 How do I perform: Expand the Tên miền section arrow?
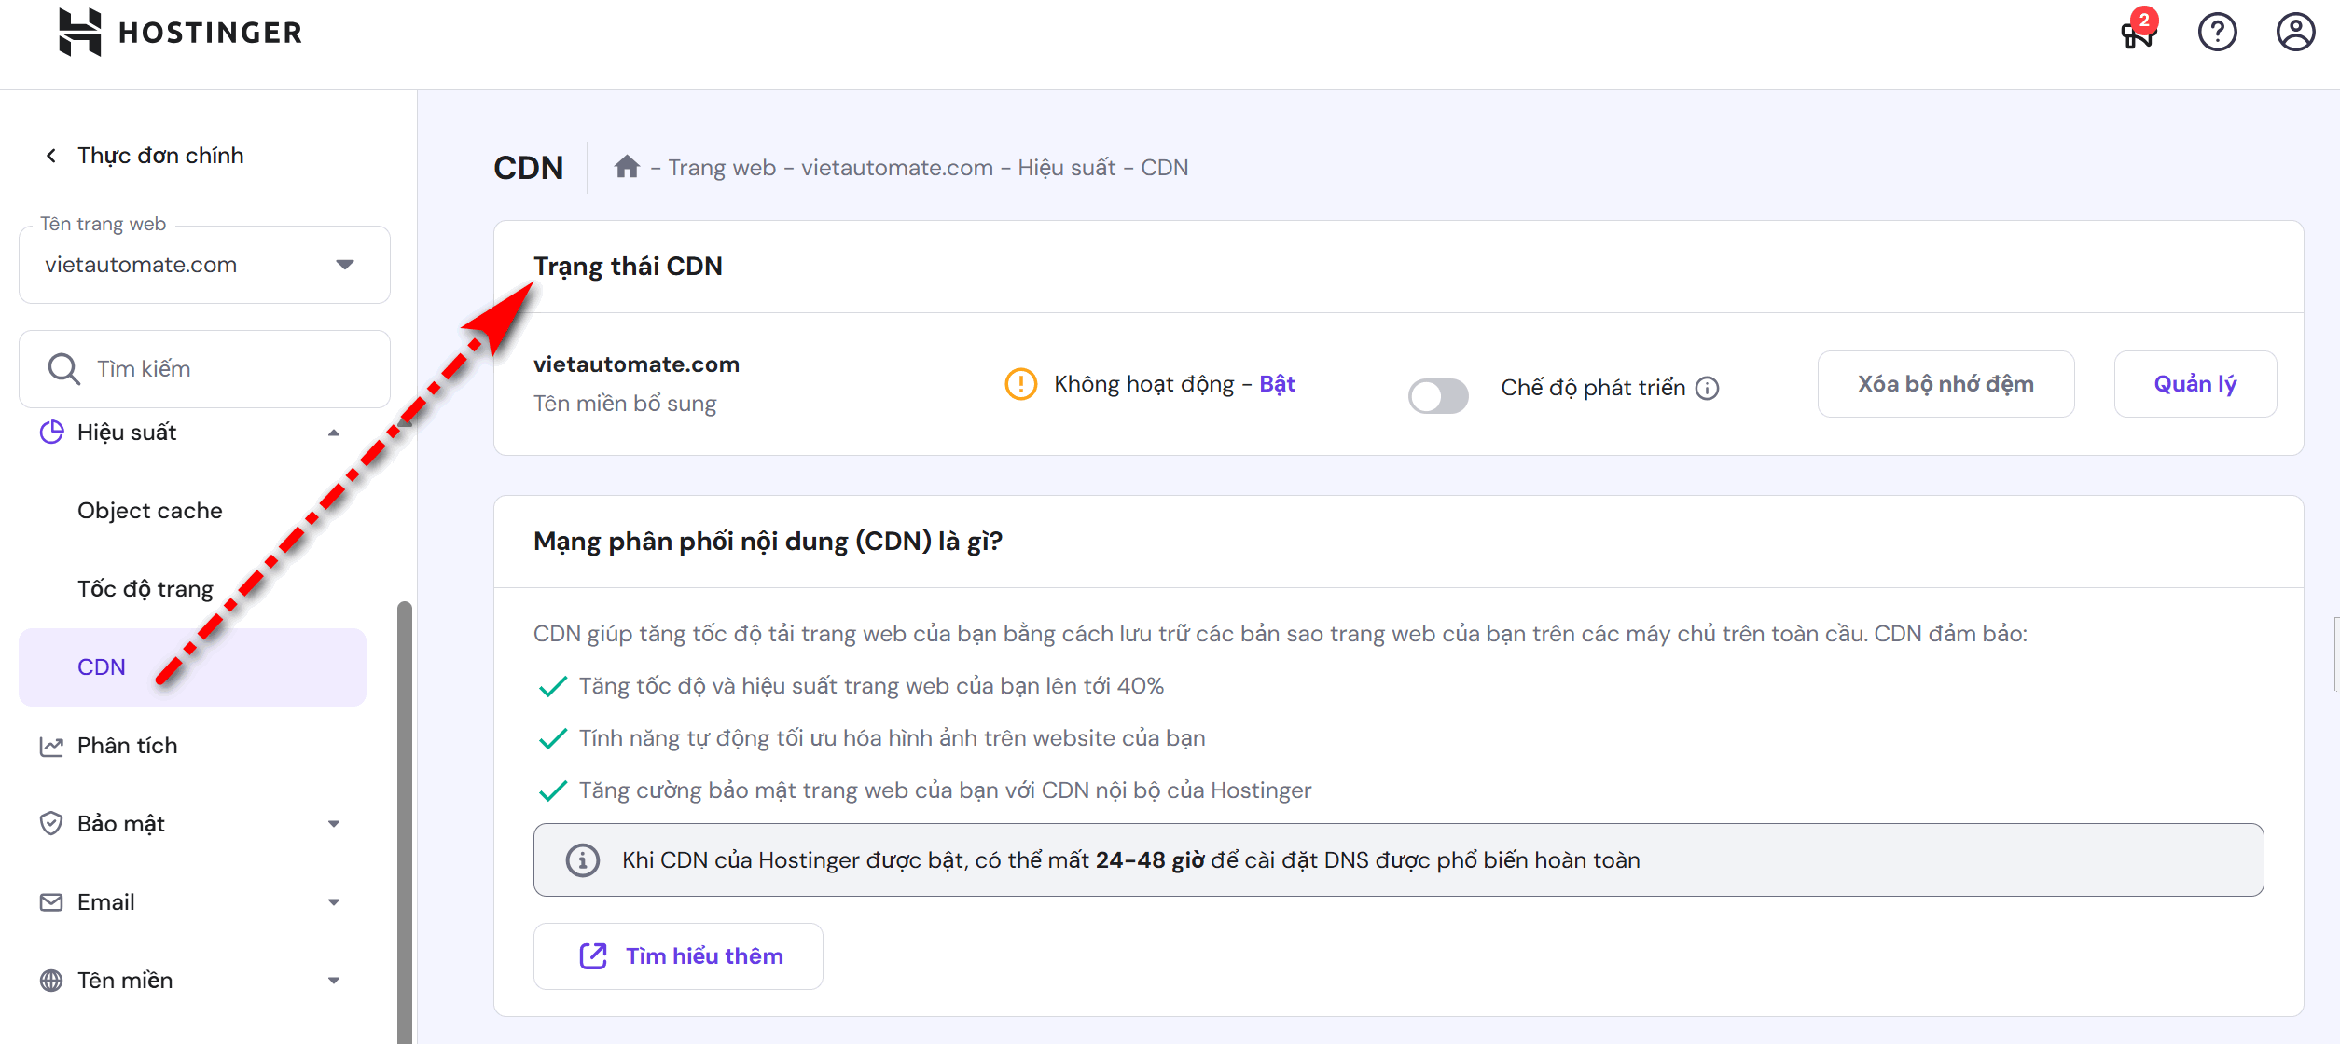[x=334, y=981]
